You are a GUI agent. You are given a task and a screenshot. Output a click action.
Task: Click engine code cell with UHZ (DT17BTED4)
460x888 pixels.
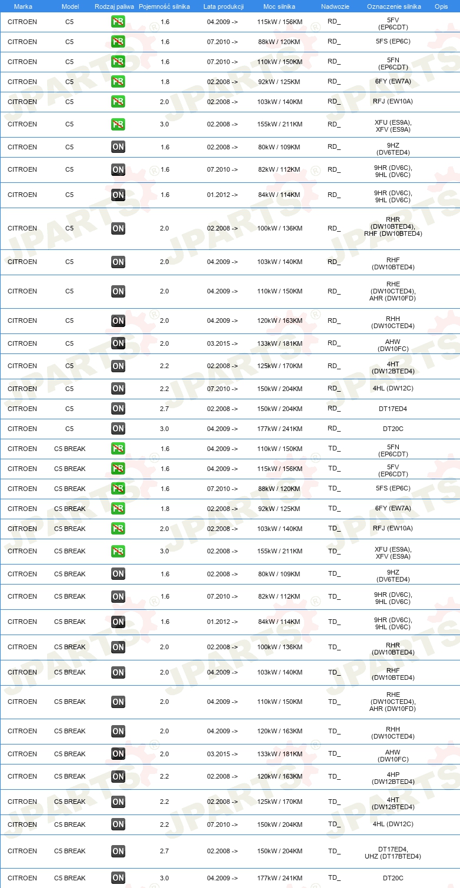click(393, 853)
